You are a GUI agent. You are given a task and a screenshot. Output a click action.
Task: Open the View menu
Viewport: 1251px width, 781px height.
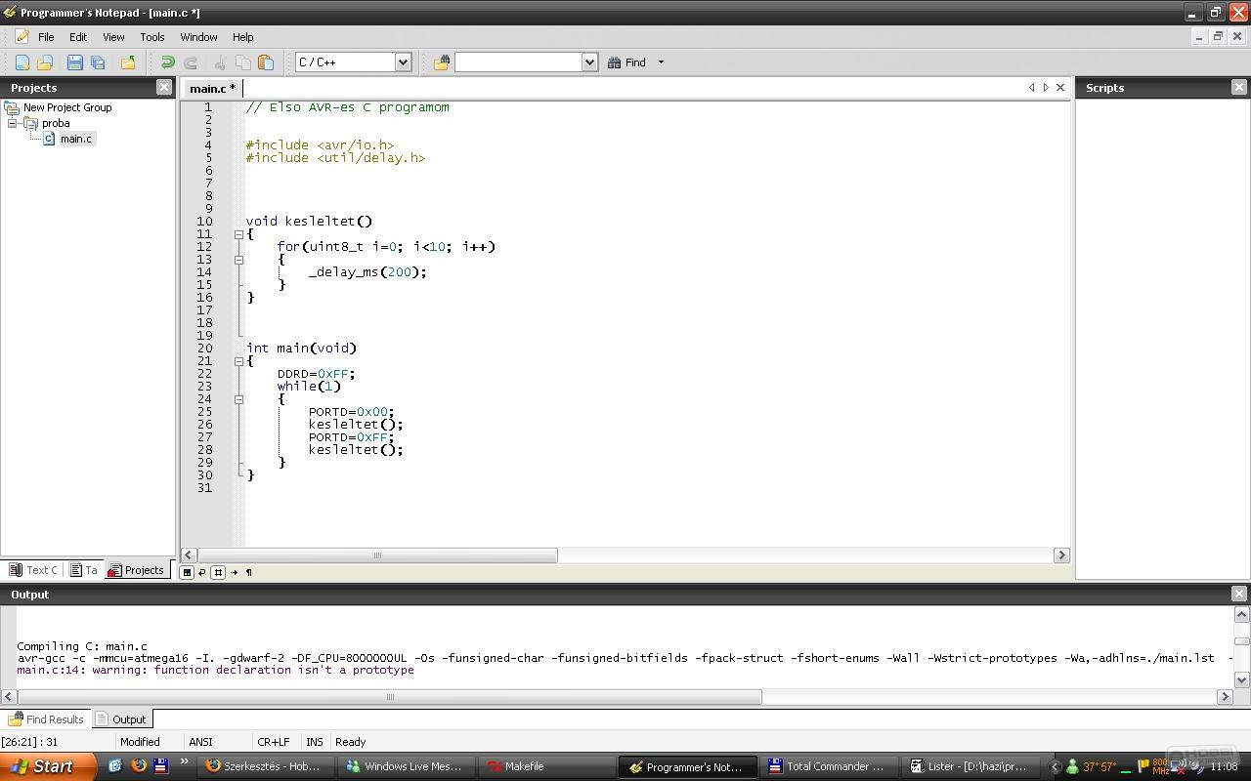[113, 37]
